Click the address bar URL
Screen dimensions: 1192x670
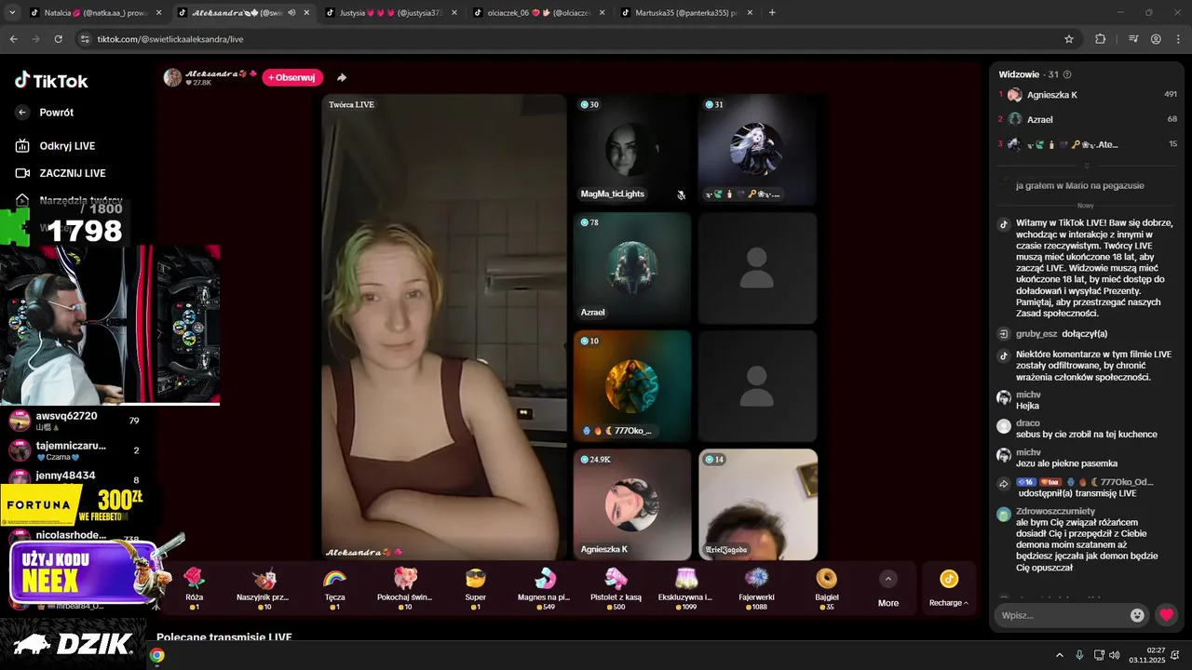pyautogui.click(x=170, y=39)
